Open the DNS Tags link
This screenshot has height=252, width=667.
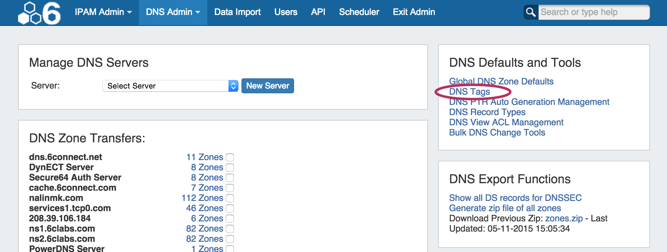469,92
